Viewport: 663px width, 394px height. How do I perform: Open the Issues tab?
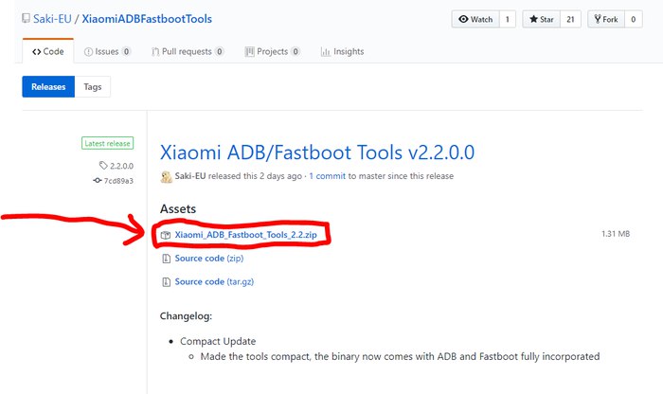click(x=101, y=52)
